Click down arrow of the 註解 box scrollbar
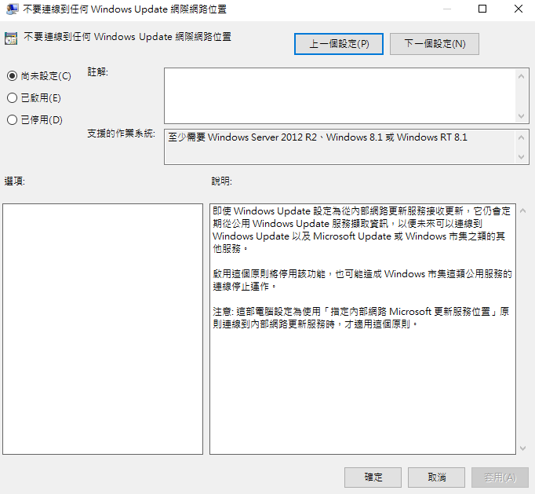The width and height of the screenshot is (535, 494). point(521,115)
